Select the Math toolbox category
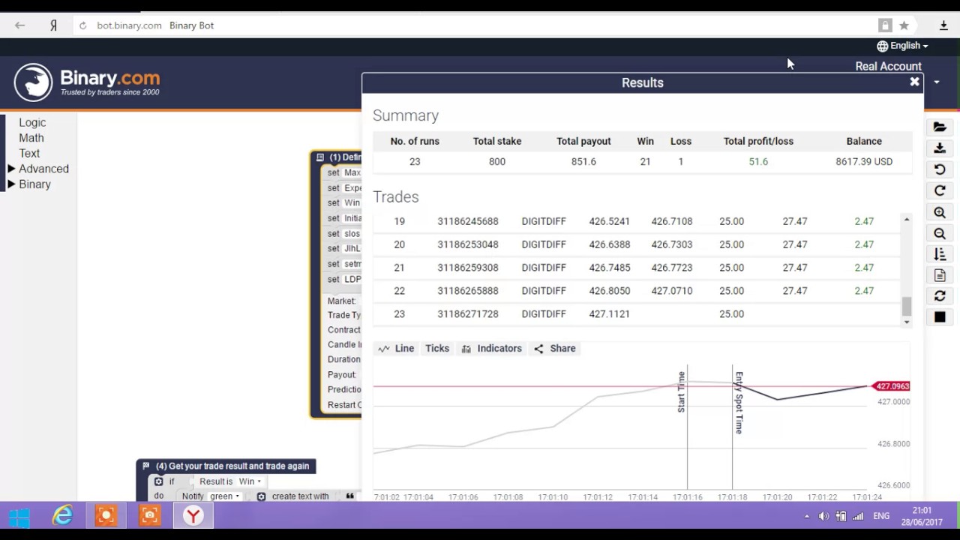The width and height of the screenshot is (960, 540). point(31,138)
